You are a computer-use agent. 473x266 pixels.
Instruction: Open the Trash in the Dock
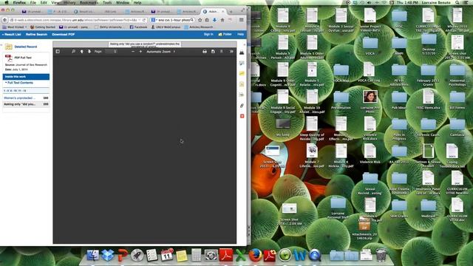pyautogui.click(x=381, y=255)
